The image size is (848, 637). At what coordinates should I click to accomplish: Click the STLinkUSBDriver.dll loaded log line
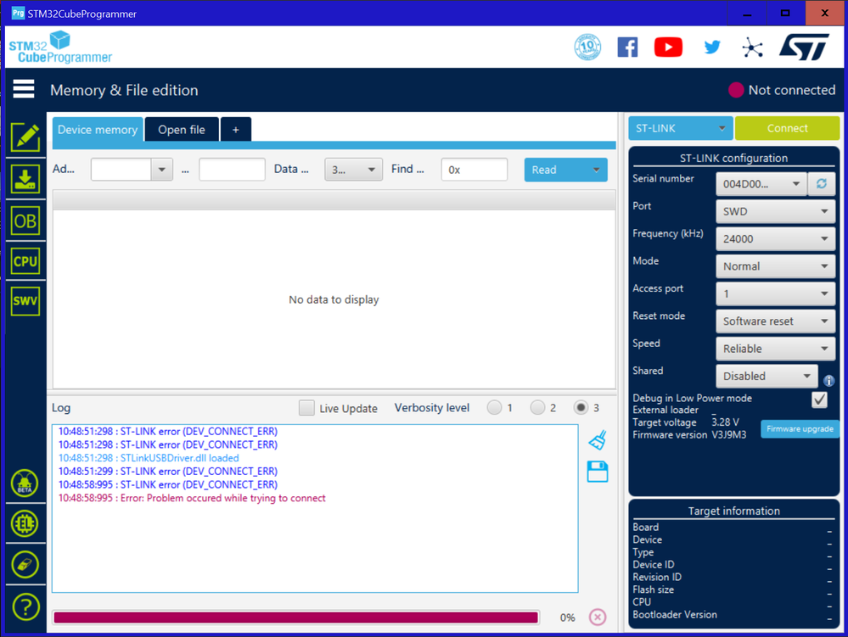pyautogui.click(x=149, y=458)
